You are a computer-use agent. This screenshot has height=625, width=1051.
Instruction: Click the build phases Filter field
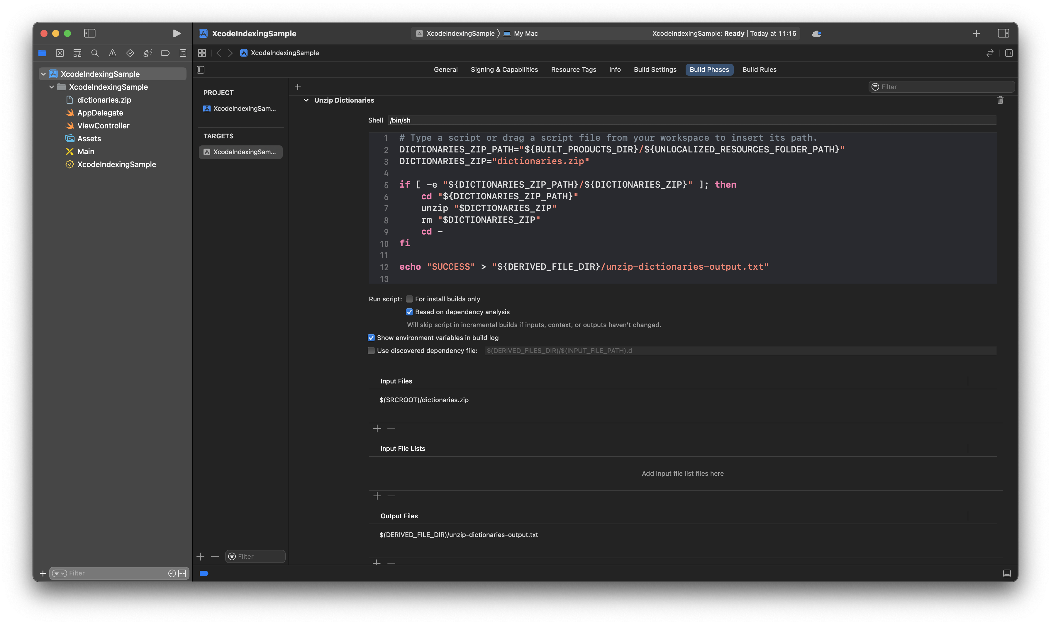point(942,87)
